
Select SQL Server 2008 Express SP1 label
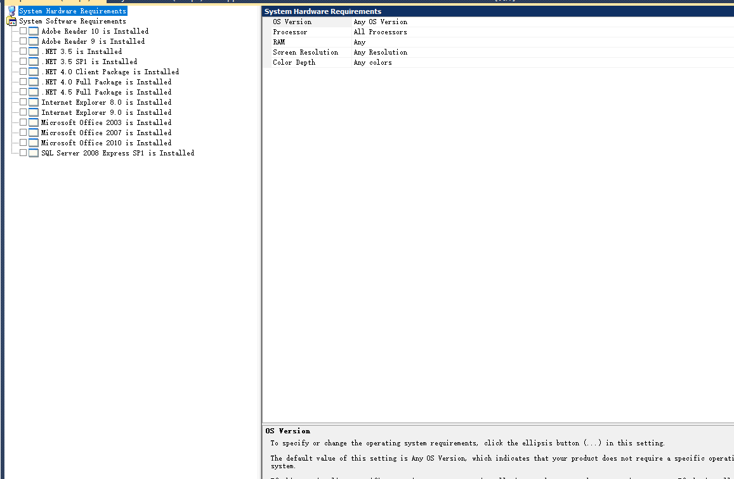coord(117,153)
